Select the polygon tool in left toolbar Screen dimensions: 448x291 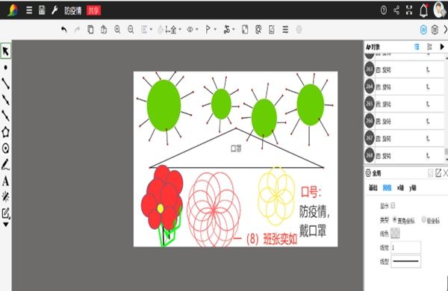(5, 132)
